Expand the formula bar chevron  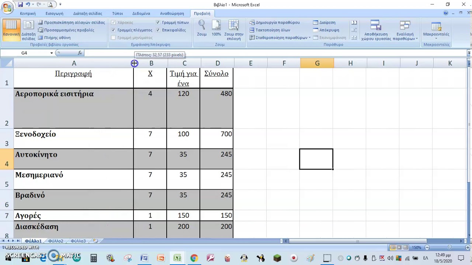click(469, 53)
